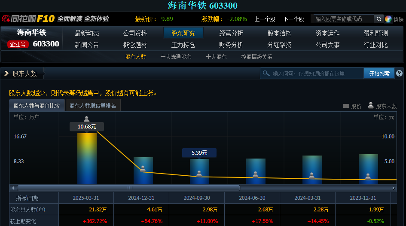Focus the stock name or code input

click(x=344, y=19)
